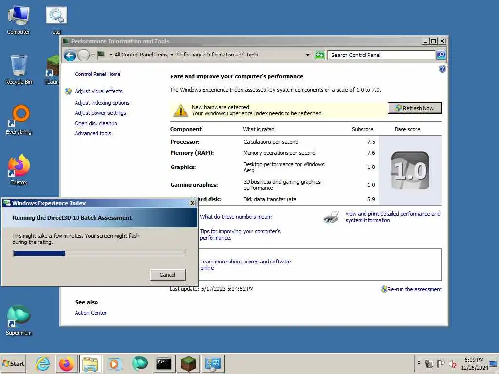Click the yellow warning triangle icon
Screen dimensions: 499x374
180,111
